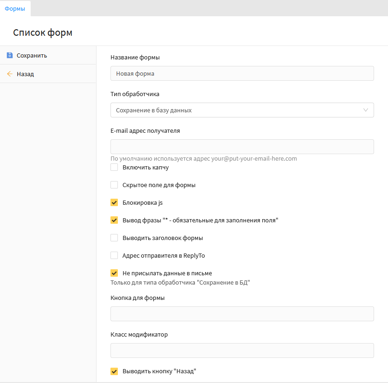Disable the Блокировка js checkbox
This screenshot has width=388, height=383.
114,202
